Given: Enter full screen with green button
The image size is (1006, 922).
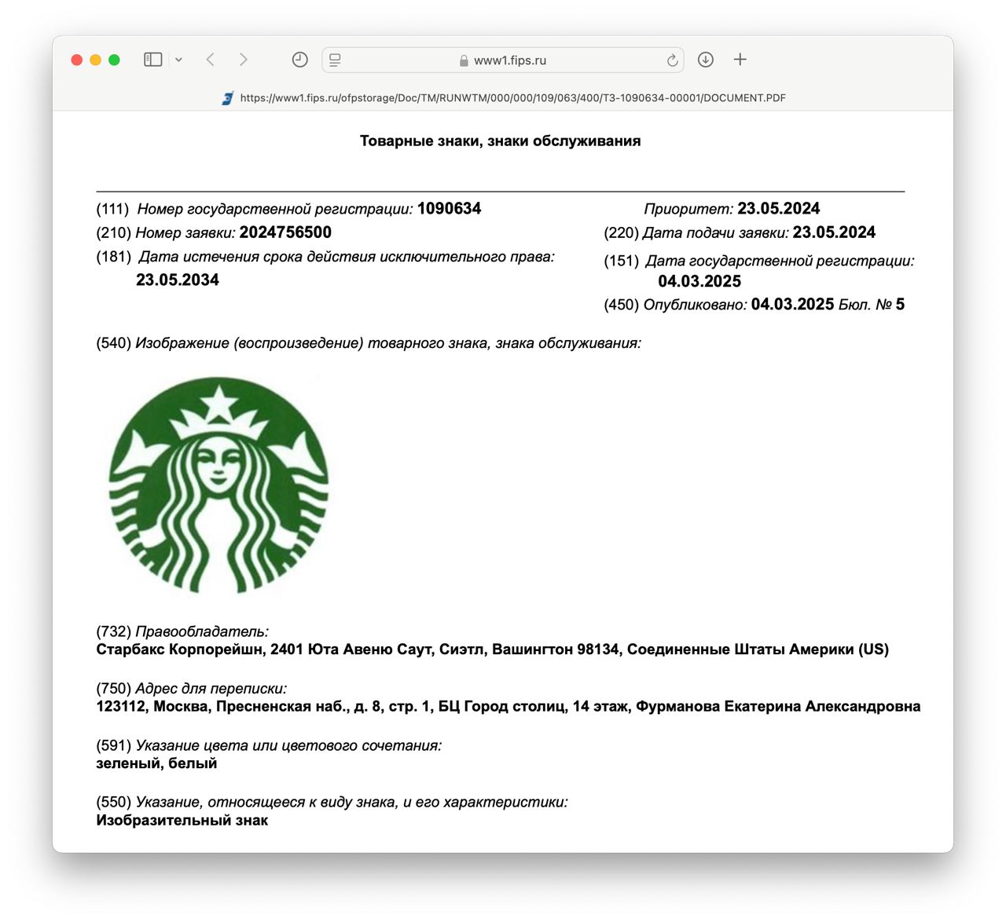Looking at the screenshot, I should (x=114, y=60).
